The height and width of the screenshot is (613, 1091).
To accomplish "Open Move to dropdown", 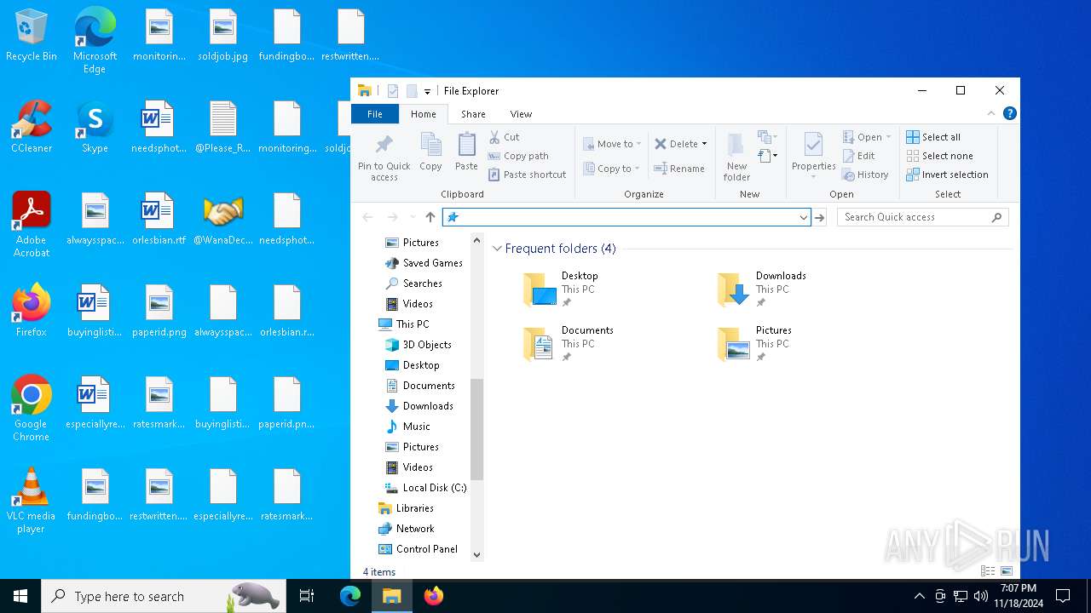I will 612,144.
